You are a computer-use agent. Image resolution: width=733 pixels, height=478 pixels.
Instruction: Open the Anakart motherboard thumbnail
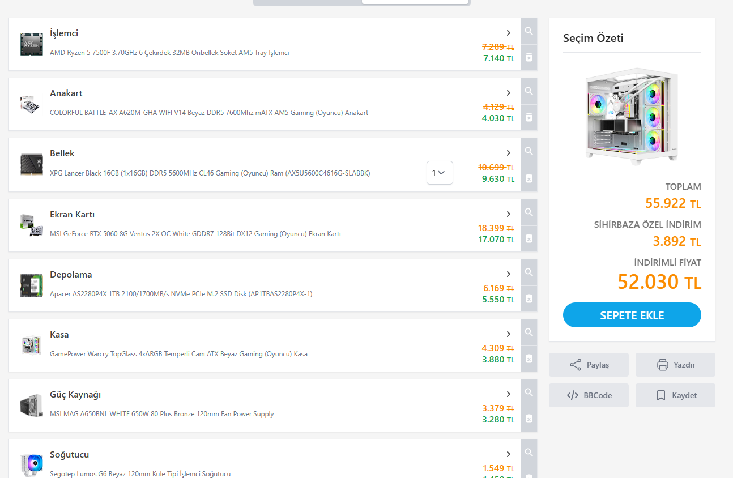tap(32, 104)
